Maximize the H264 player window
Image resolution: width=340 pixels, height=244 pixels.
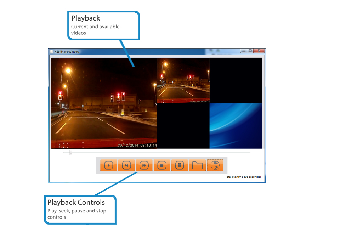250,51
